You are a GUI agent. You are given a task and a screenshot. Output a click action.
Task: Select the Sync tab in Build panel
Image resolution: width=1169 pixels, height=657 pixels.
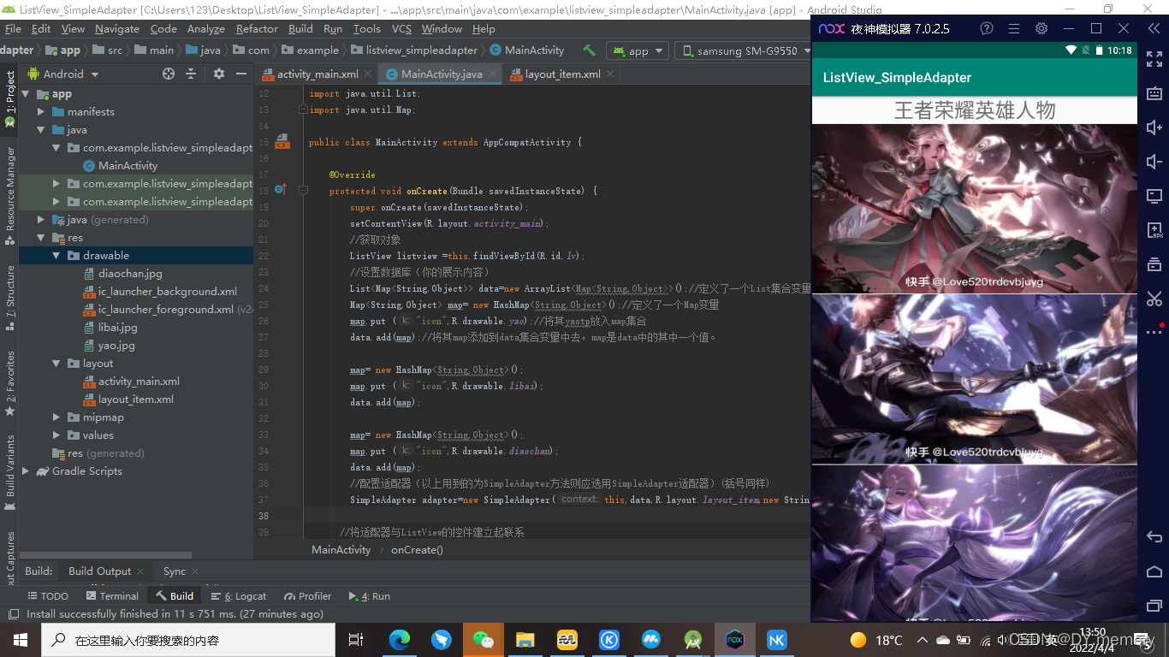(x=174, y=571)
